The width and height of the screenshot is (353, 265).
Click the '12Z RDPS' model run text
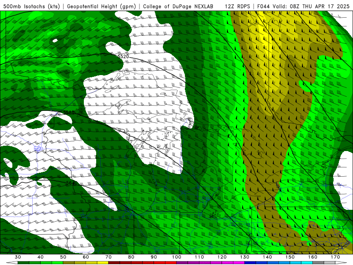(x=237, y=6)
